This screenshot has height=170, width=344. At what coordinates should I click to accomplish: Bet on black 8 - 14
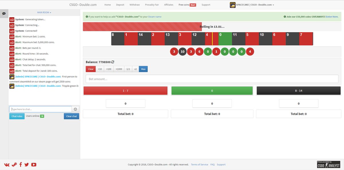point(298,91)
